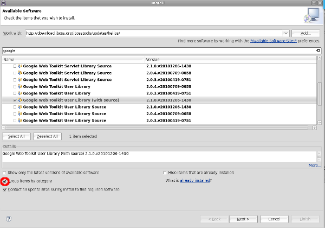This screenshot has width=325, height=228.
Task: Click the Select All button
Action: (x=16, y=136)
